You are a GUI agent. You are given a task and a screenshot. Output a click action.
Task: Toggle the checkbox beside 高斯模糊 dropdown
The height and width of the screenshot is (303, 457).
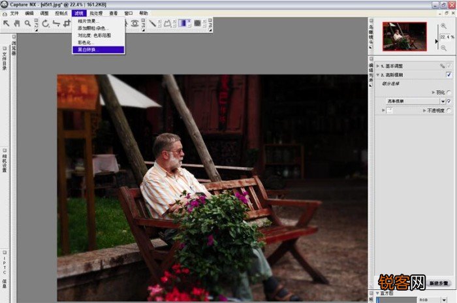coord(449,101)
